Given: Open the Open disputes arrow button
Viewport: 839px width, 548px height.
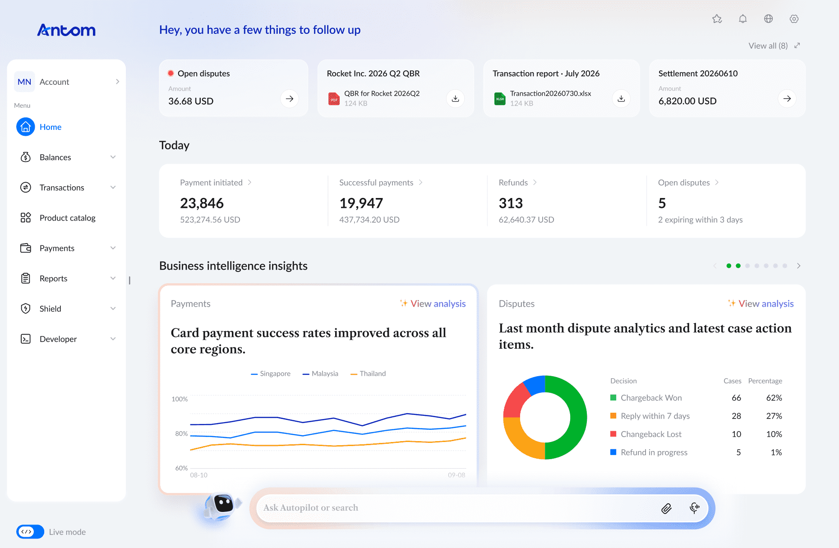Looking at the screenshot, I should coord(290,98).
